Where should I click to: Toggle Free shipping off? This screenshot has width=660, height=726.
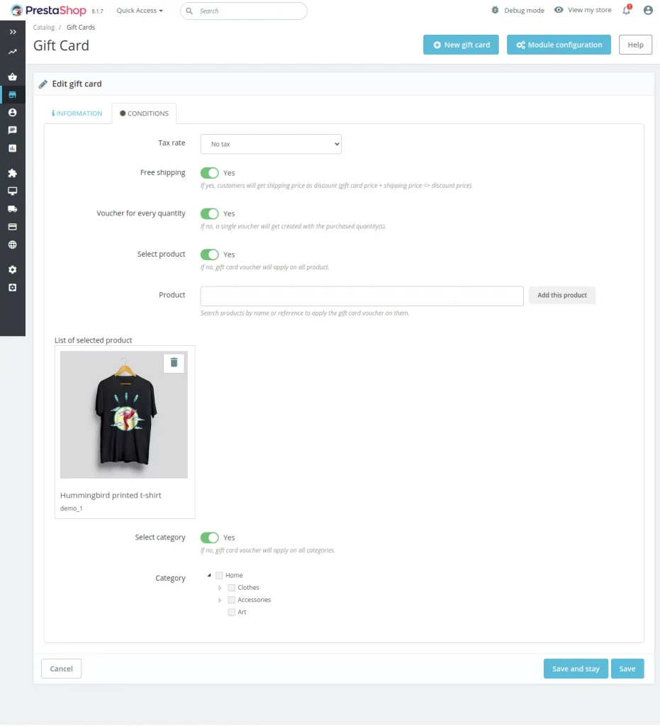point(210,172)
